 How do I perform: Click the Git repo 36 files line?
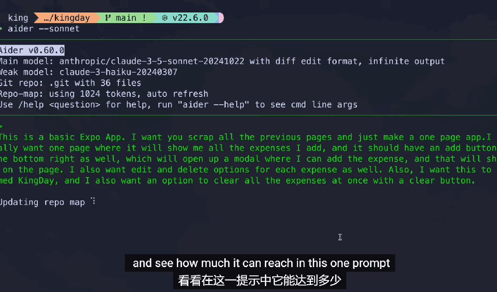tap(70, 83)
